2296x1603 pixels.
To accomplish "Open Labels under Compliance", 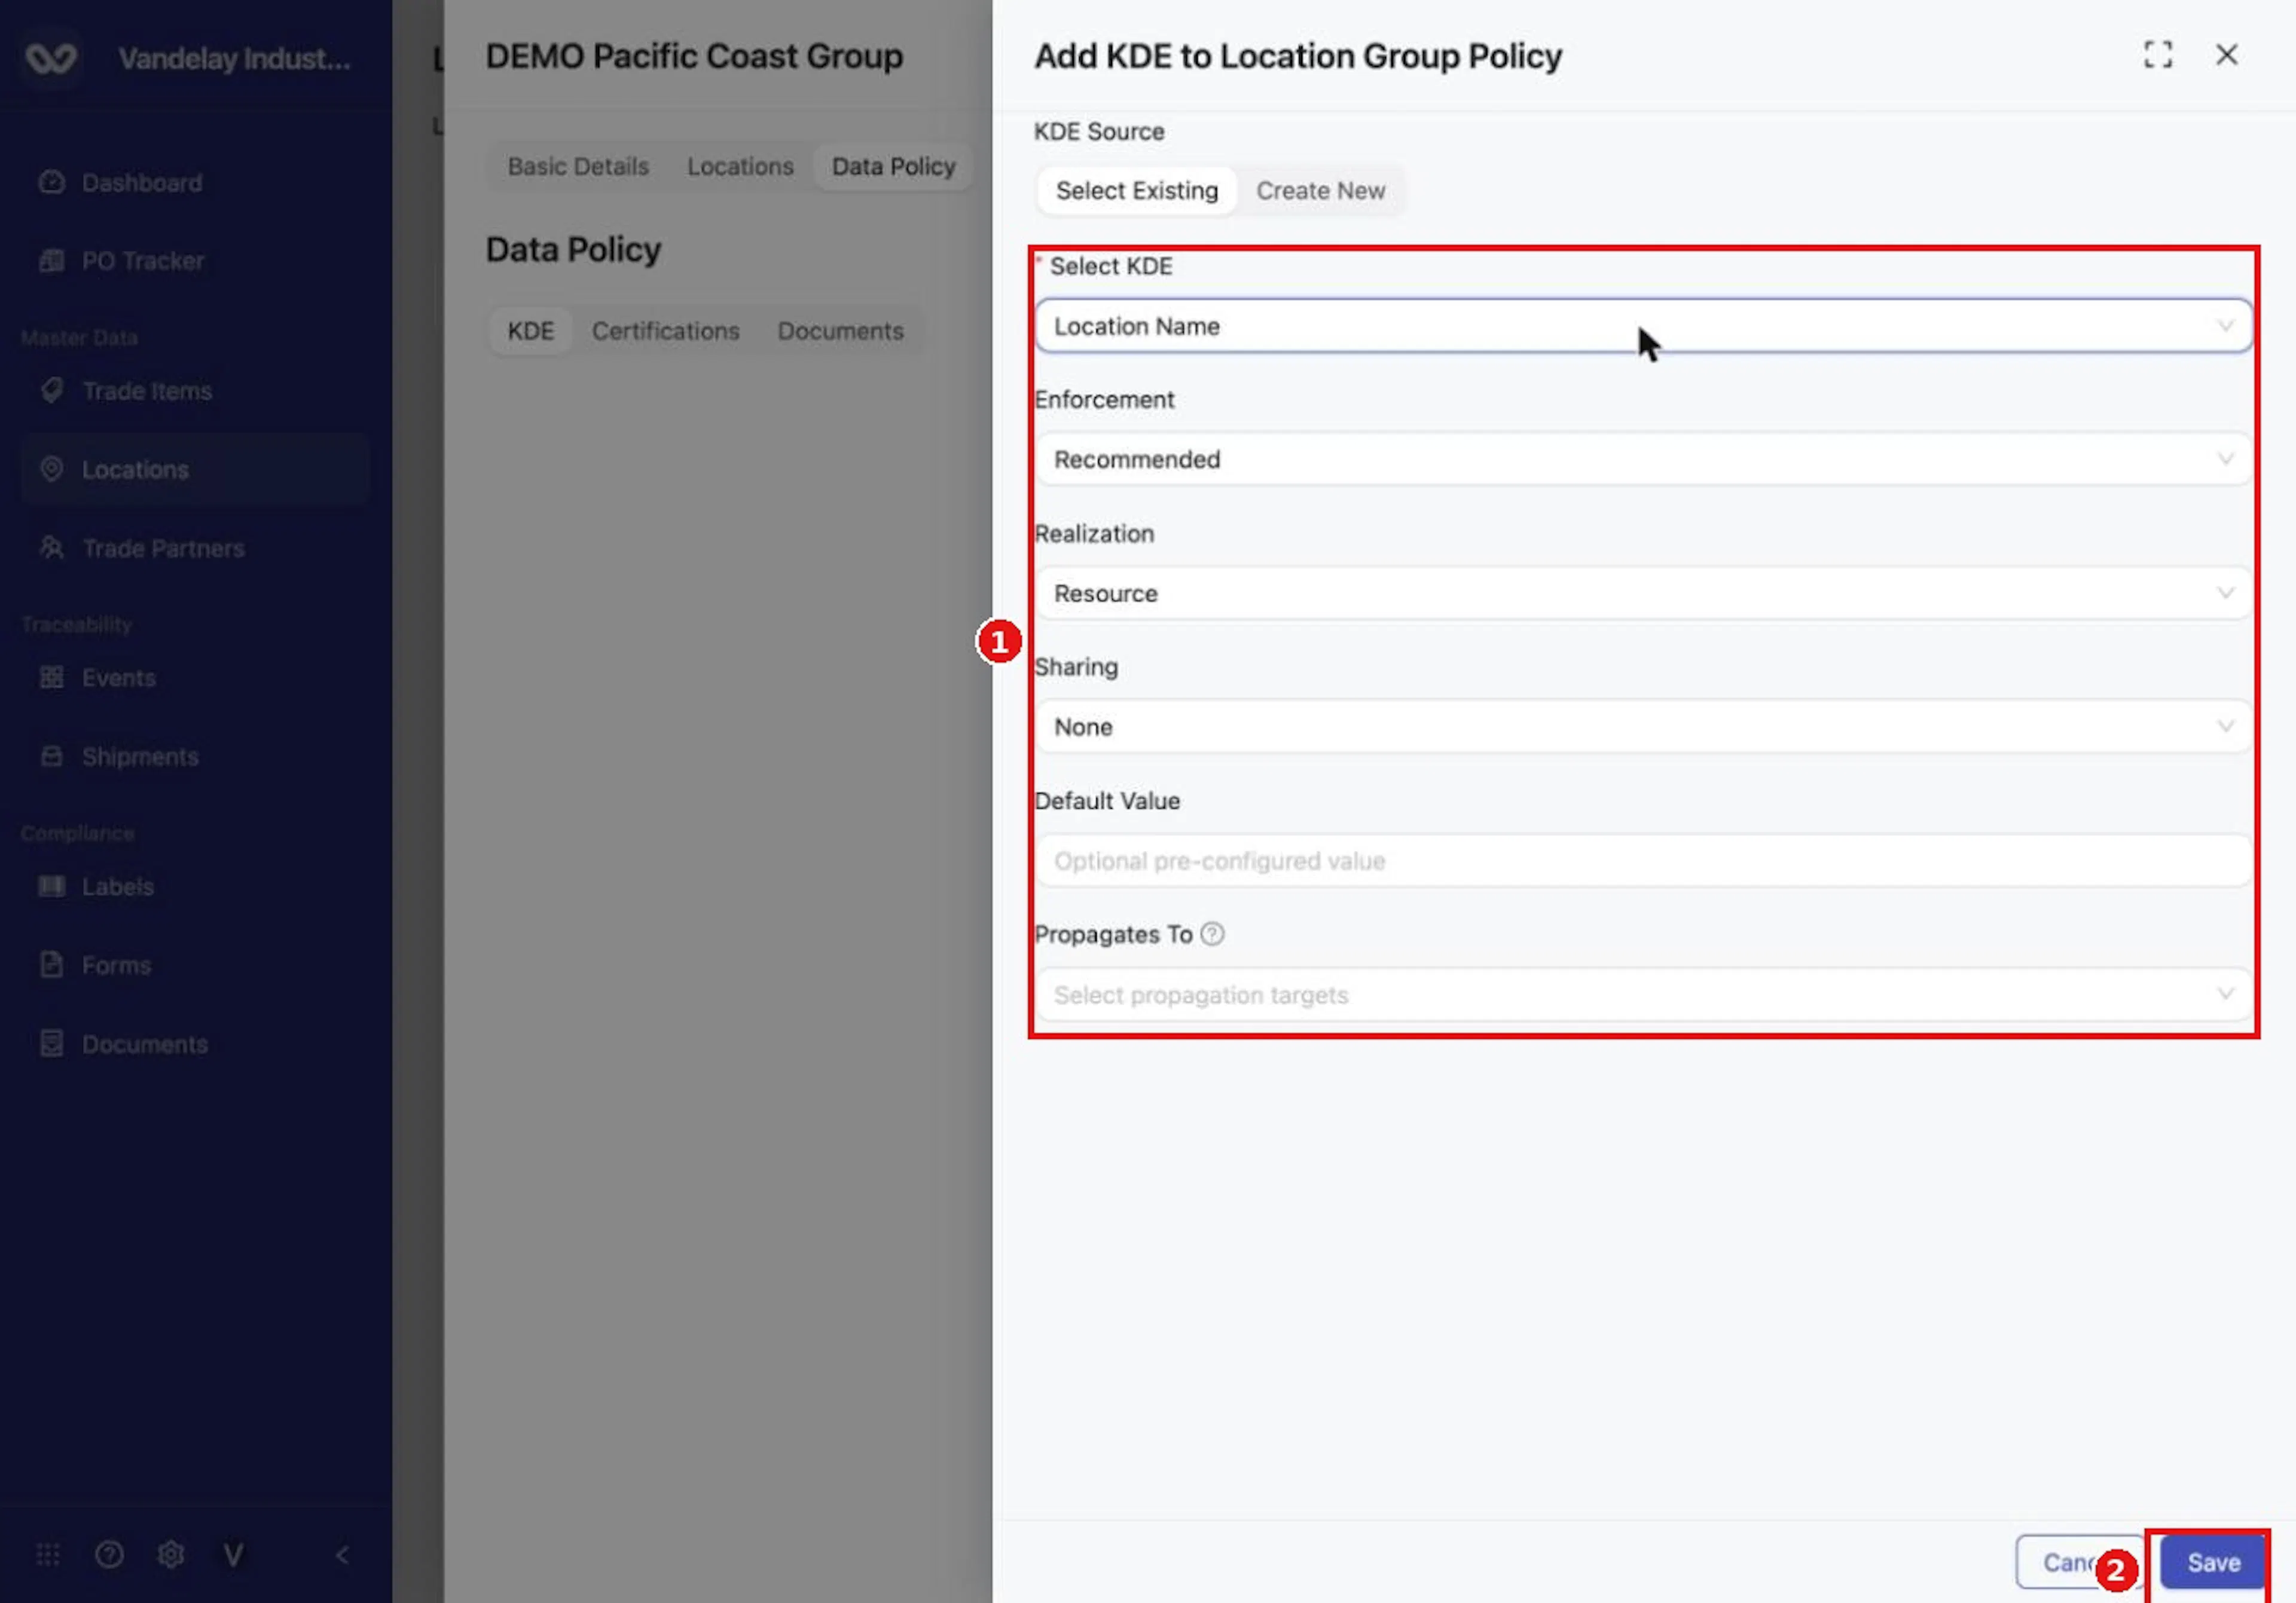I will [118, 886].
